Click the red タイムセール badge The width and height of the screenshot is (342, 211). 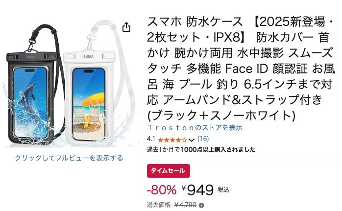point(168,170)
